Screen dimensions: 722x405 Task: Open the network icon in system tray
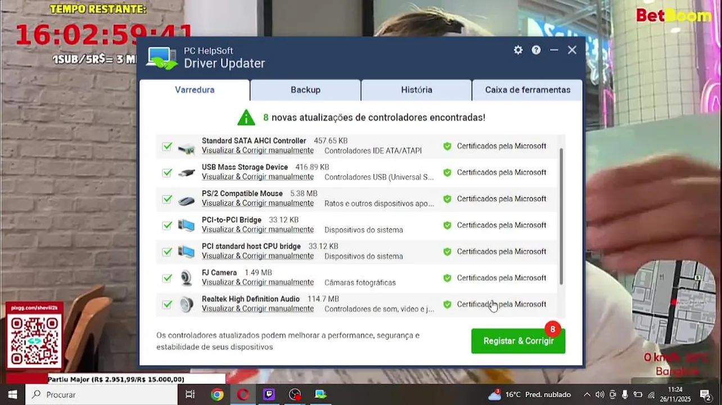pos(651,394)
